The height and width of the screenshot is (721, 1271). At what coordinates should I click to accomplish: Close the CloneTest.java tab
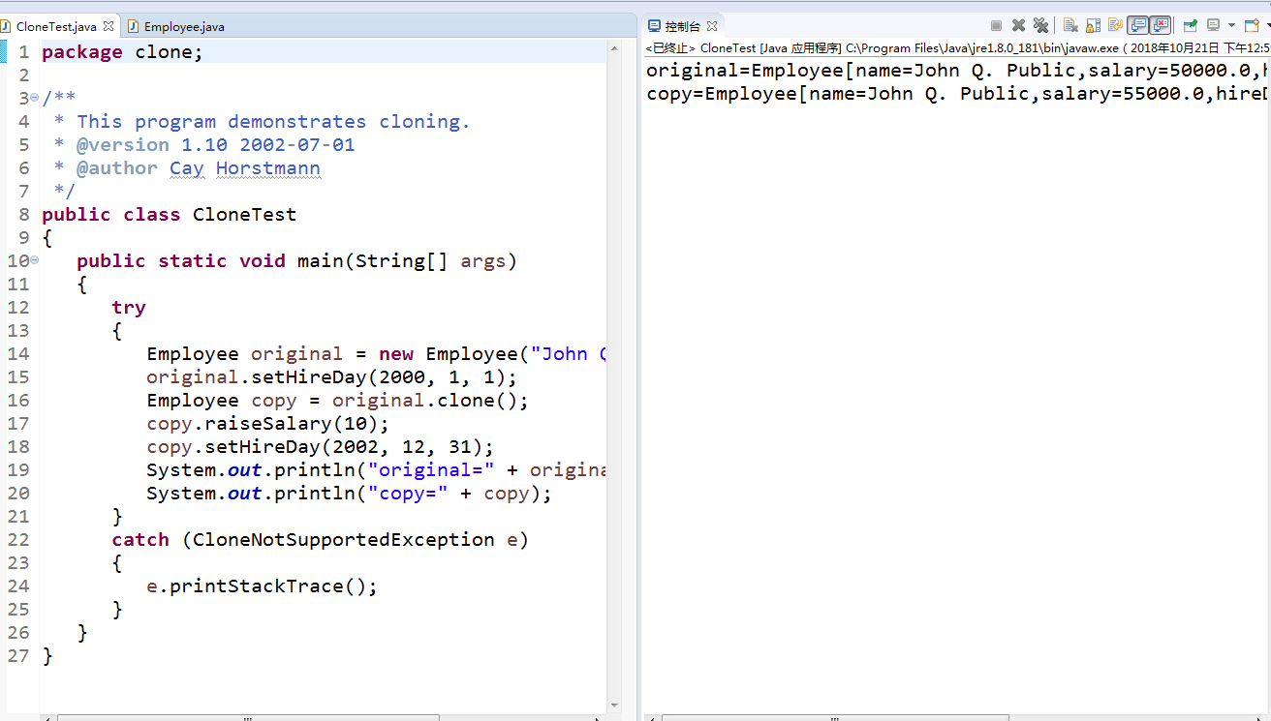click(x=108, y=26)
